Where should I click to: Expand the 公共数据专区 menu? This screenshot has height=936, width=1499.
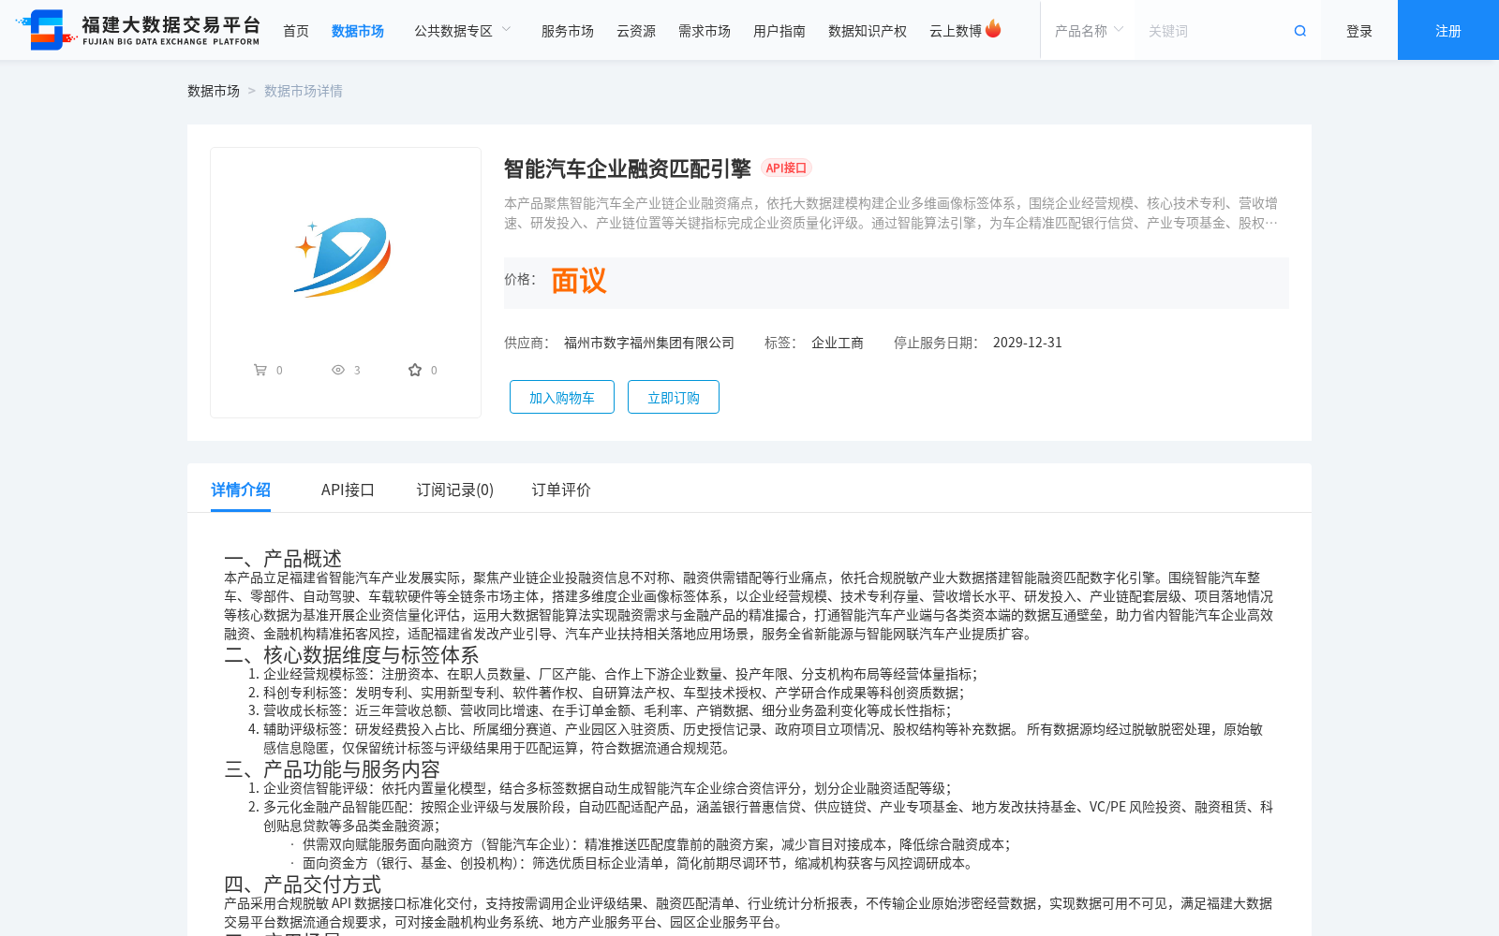(x=463, y=31)
